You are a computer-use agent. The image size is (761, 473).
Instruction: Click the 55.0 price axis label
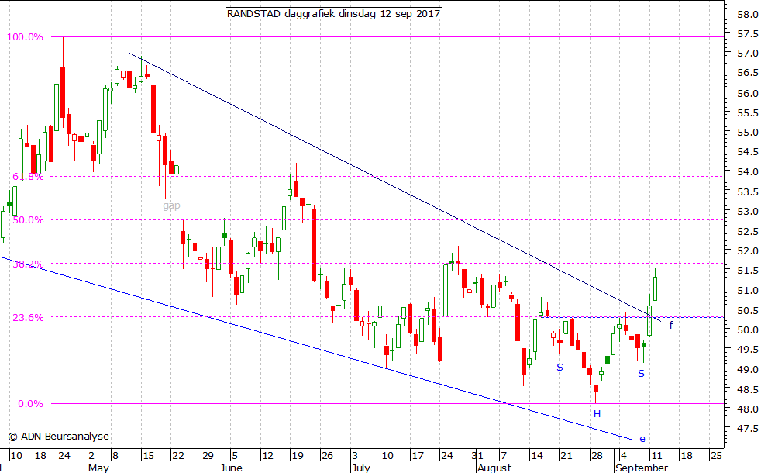[747, 132]
